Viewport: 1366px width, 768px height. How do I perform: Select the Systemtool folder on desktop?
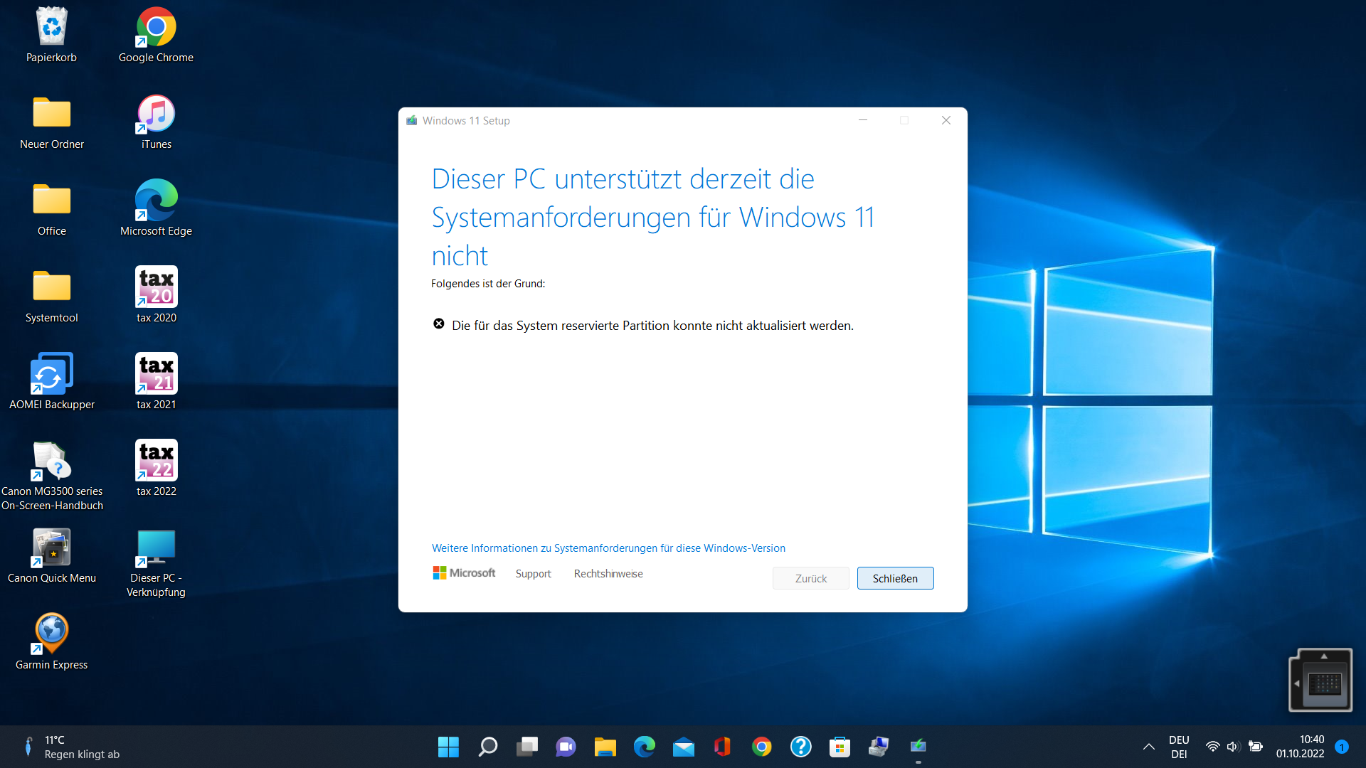51,288
